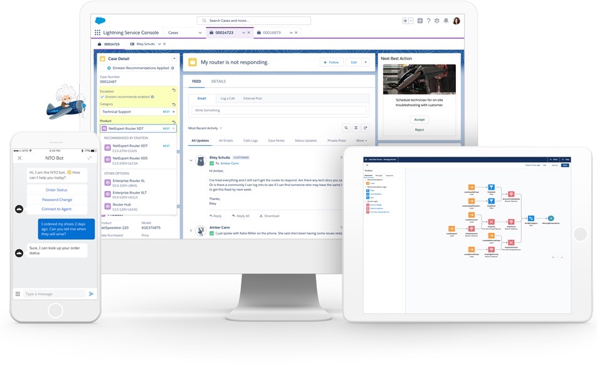Tap Order Status in NTO Bot chat
This screenshot has width=597, height=367.
tap(56, 190)
